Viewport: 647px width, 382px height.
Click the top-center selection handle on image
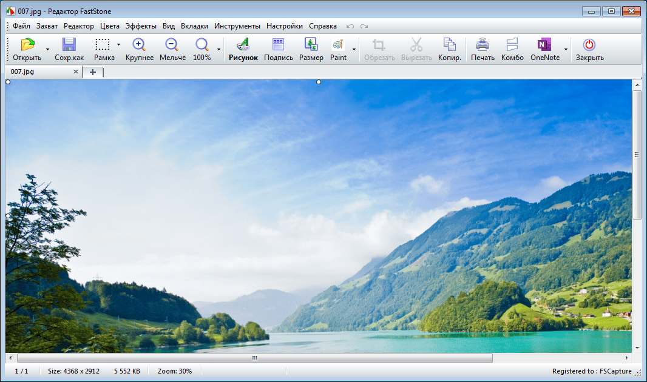click(x=319, y=82)
